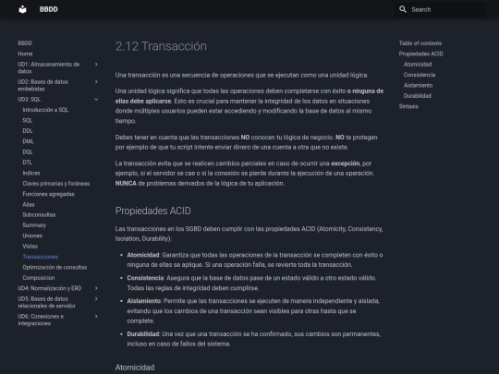The height and width of the screenshot is (374, 499).
Task: Click the BBDD label atop sidebar
Action: click(x=25, y=43)
